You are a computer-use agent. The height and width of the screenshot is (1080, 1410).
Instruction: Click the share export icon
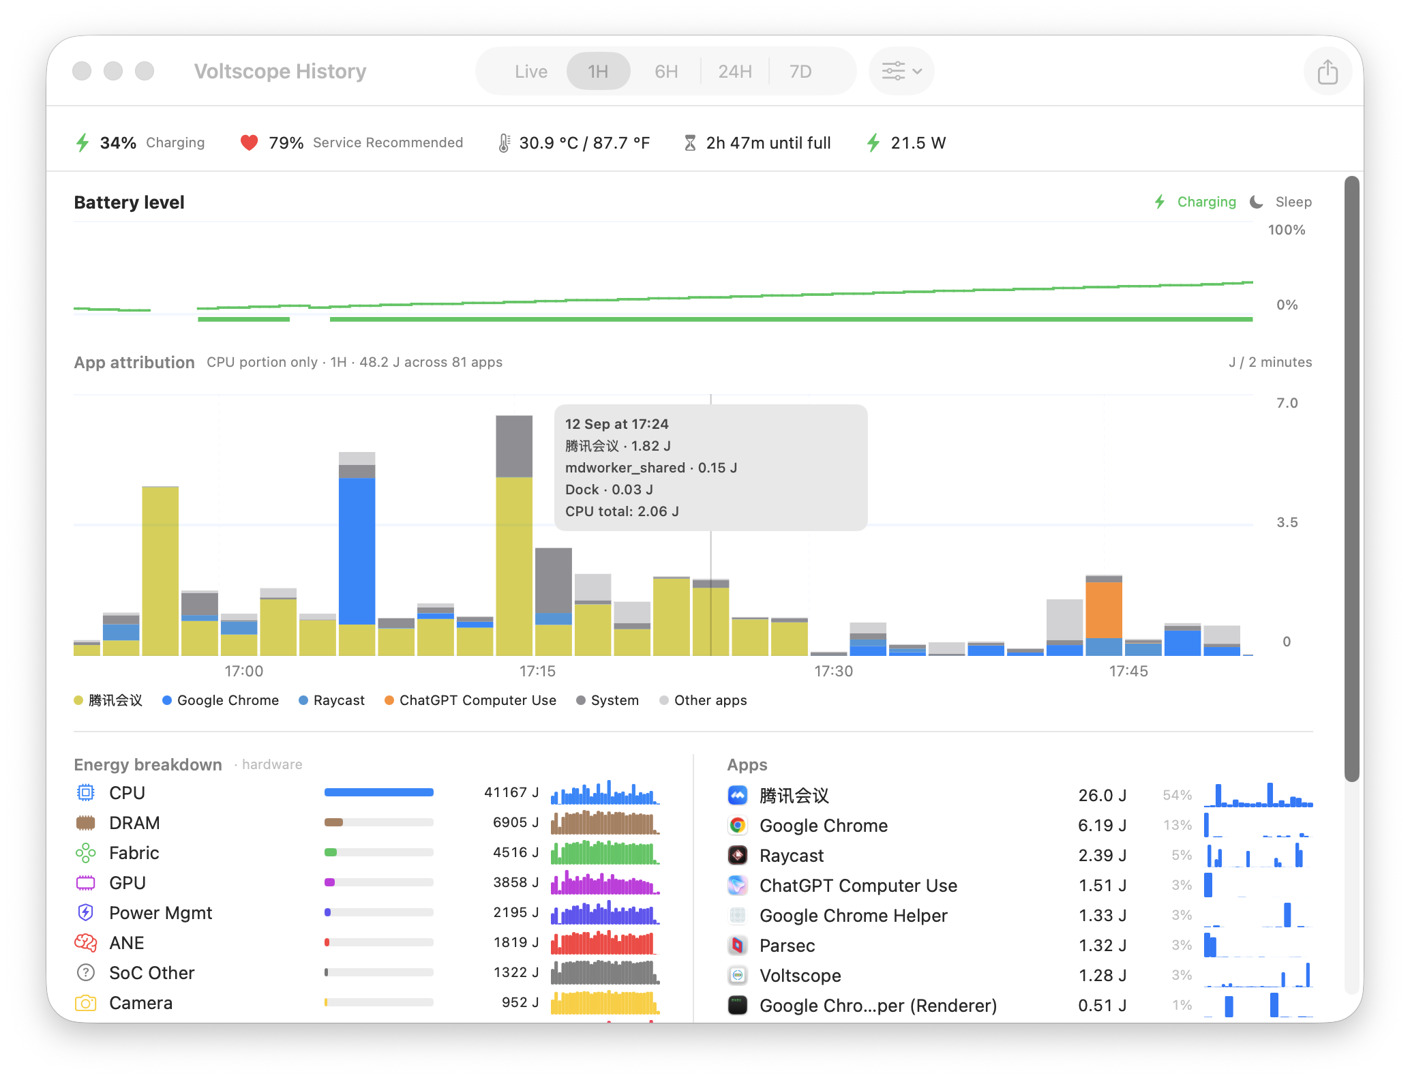tap(1327, 72)
